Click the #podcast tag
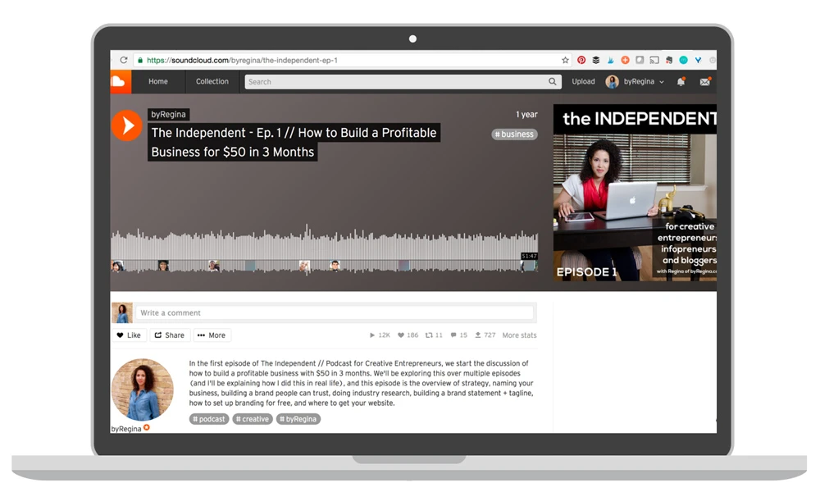 208,419
